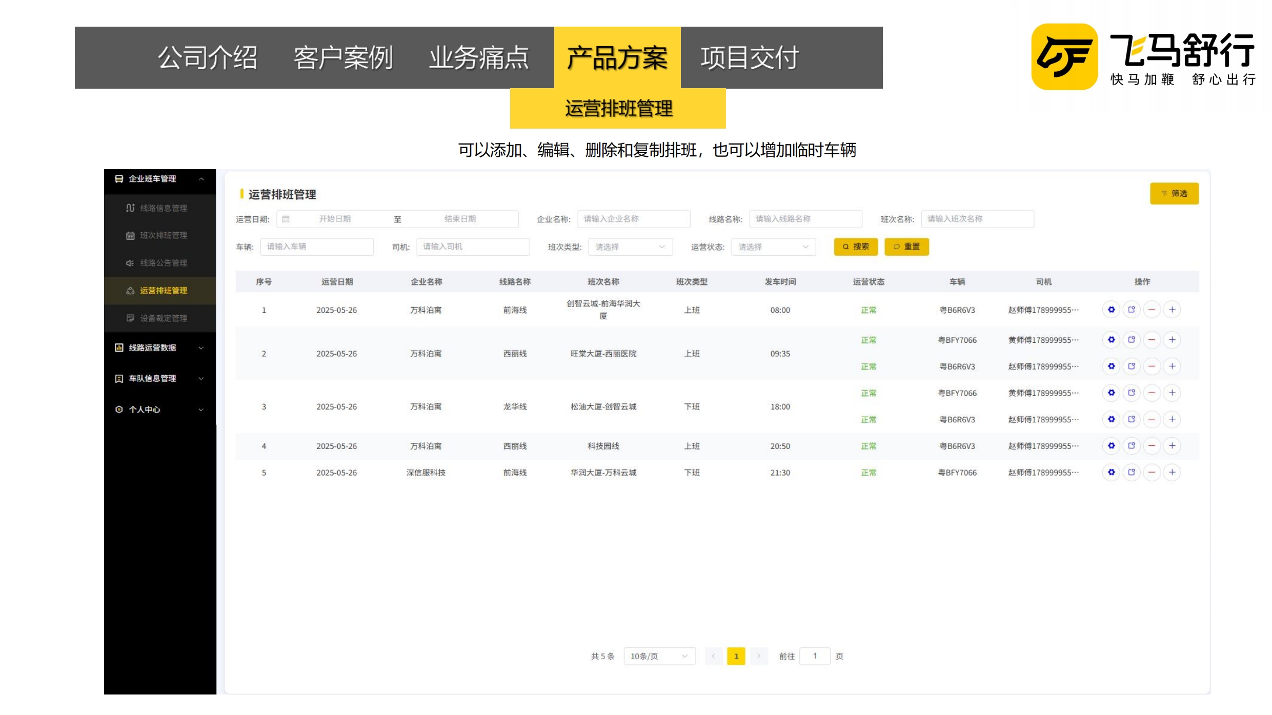Image resolution: width=1272 pixels, height=715 pixels.
Task: Remove the 09:35 黄师傅 粤BFY7066 entry
Action: [x=1152, y=340]
